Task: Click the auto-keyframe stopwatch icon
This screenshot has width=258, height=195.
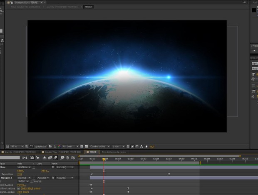Action: pos(68,158)
